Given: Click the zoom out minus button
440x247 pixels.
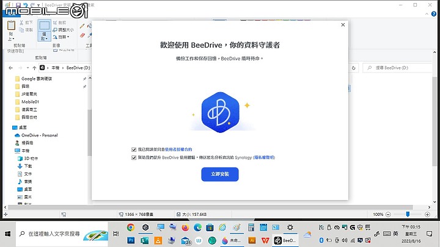Looking at the screenshot, I should 389,215.
